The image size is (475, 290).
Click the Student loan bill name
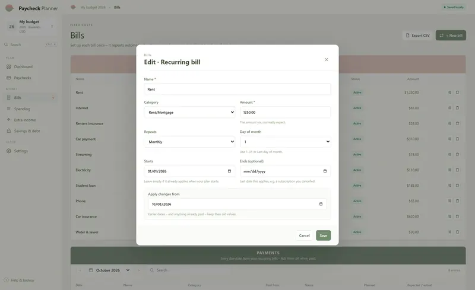pyautogui.click(x=85, y=186)
